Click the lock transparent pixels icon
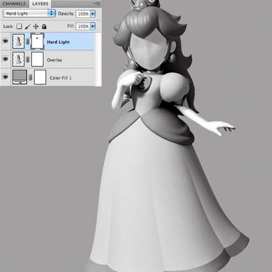This screenshot has height=272, width=272. [19, 26]
